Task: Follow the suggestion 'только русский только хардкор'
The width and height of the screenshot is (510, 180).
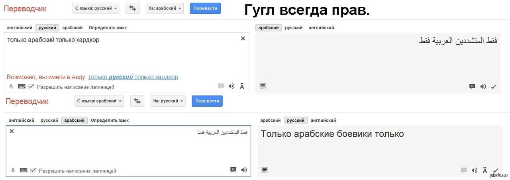Action: point(133,77)
